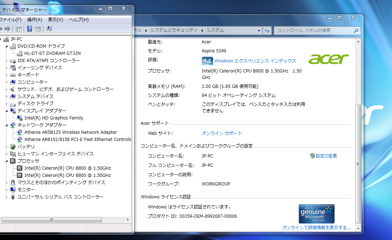Click the forward arrow in Device Manager toolbar
The image size is (392, 240).
8,29
